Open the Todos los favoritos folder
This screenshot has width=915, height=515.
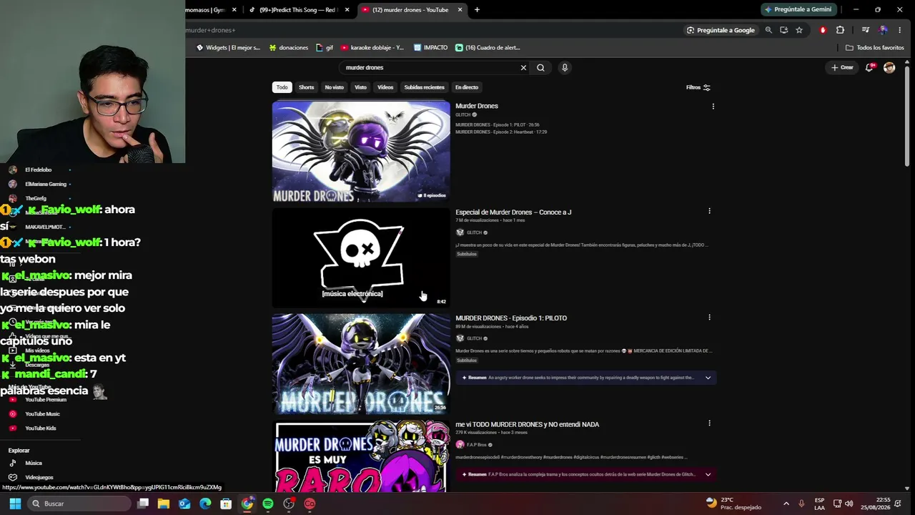click(875, 48)
